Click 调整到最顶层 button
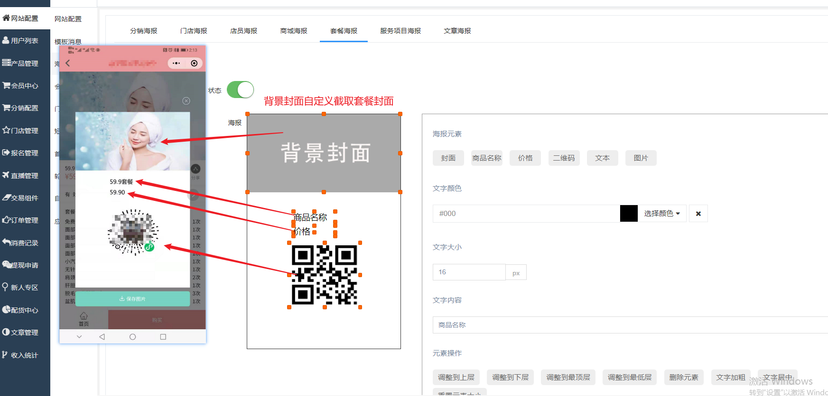The height and width of the screenshot is (396, 828). click(x=568, y=378)
